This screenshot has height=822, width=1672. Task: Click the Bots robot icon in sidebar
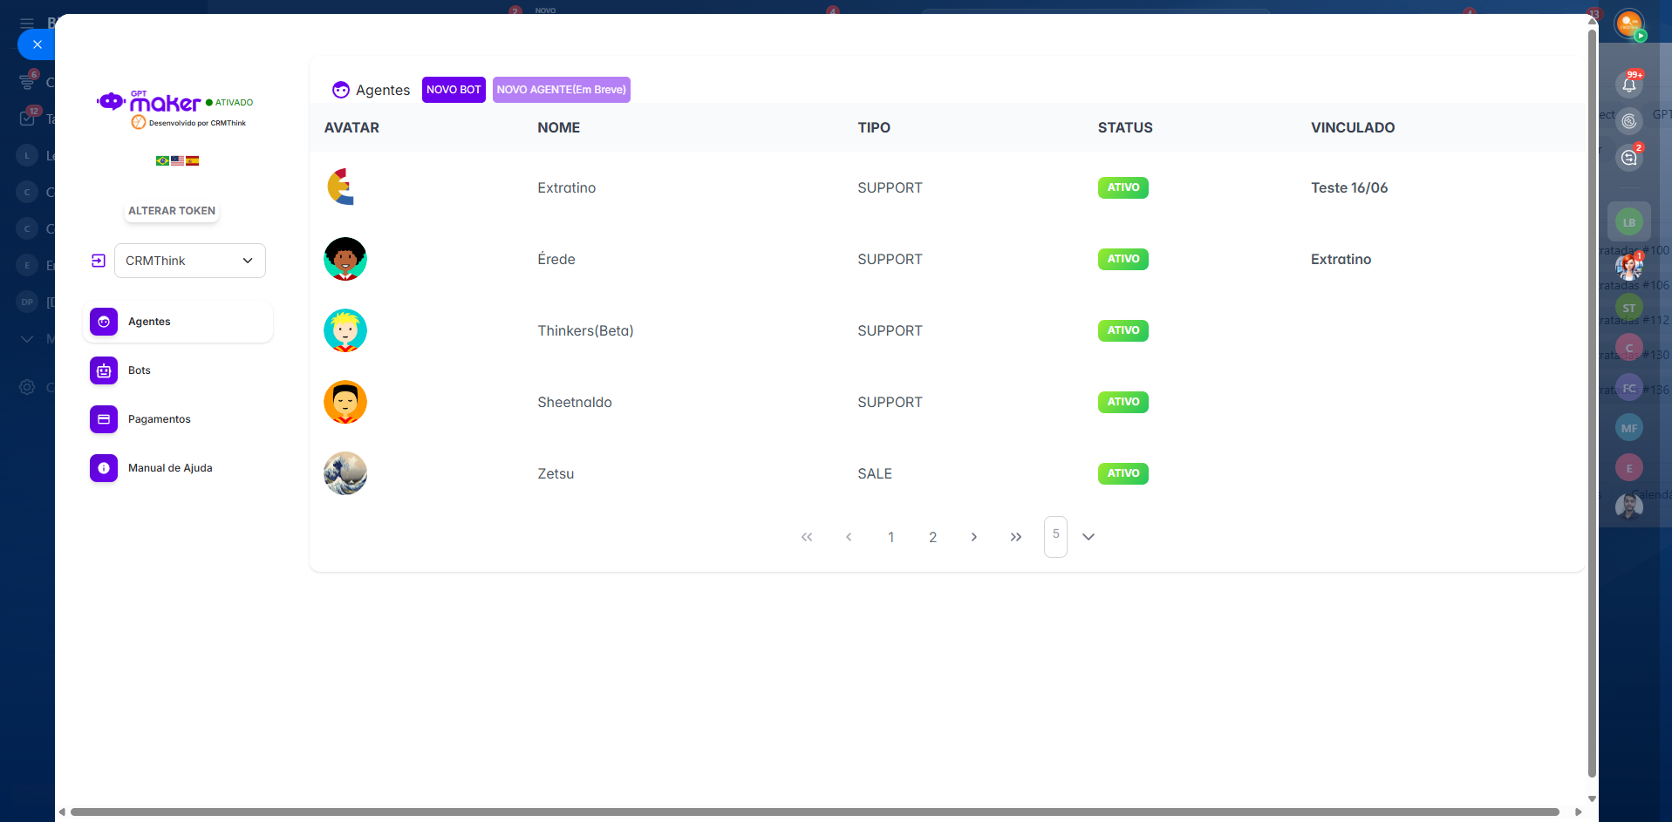[104, 370]
